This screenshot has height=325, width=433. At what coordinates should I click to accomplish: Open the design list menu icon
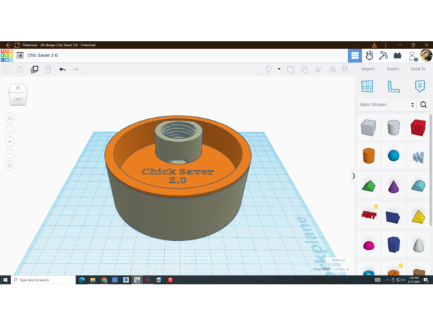[x=20, y=56]
